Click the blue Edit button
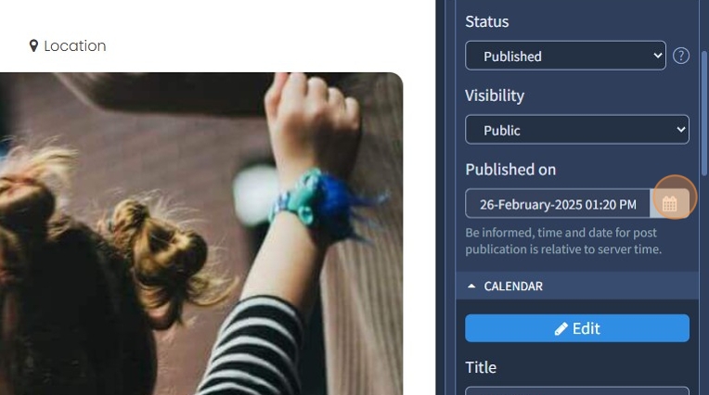709x395 pixels. 577,328
